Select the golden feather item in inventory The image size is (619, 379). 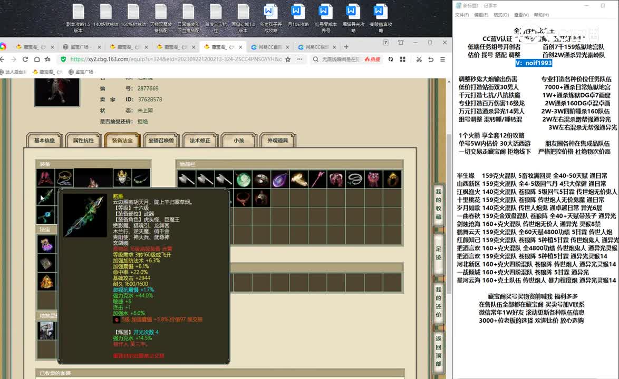[x=299, y=179]
